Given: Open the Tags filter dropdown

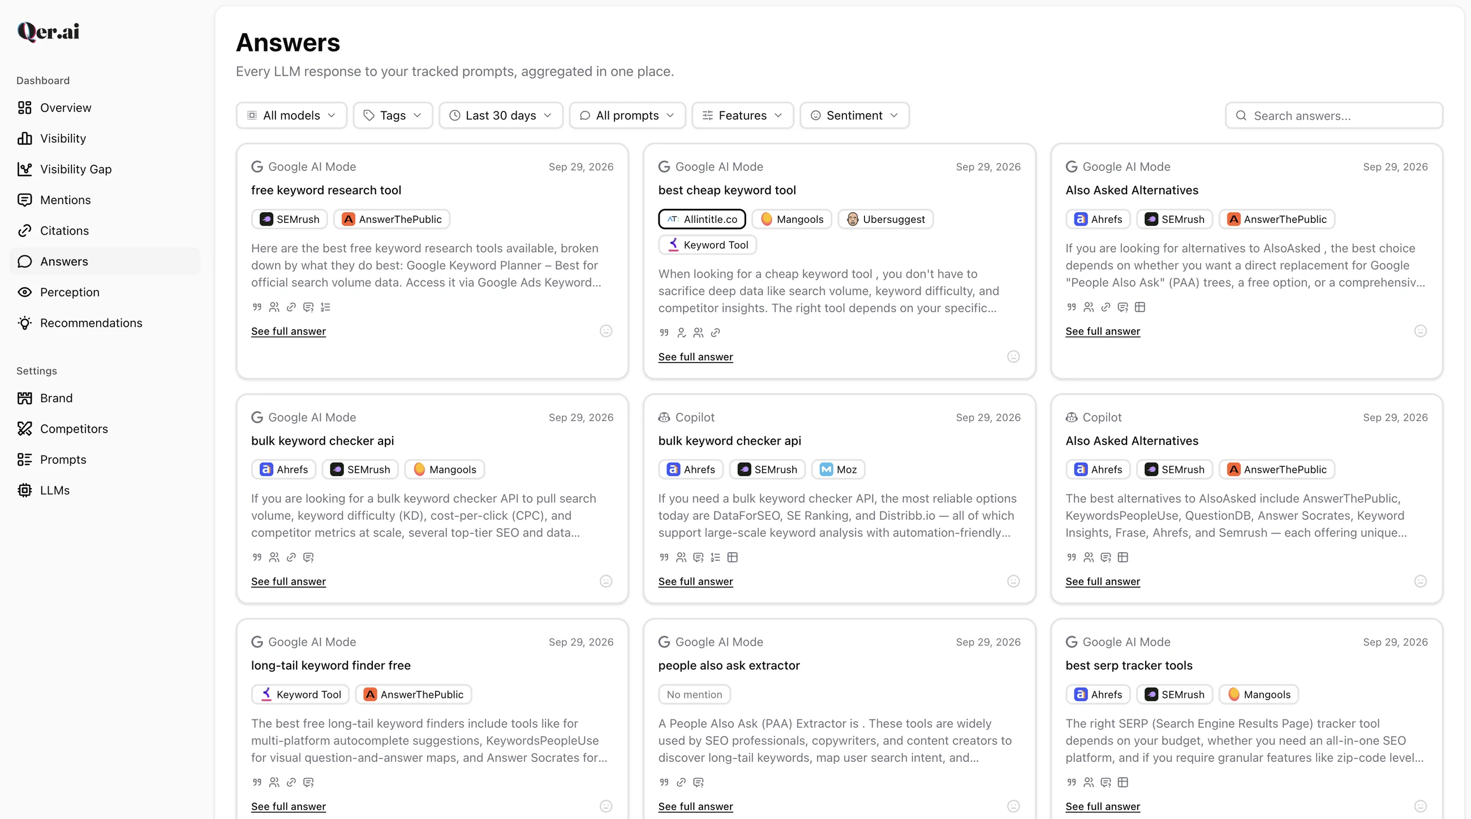Looking at the screenshot, I should 393,116.
